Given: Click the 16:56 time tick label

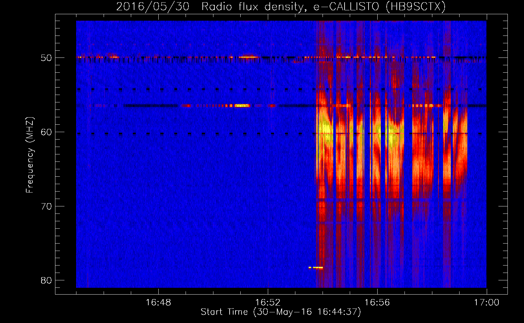Looking at the screenshot, I should [377, 303].
